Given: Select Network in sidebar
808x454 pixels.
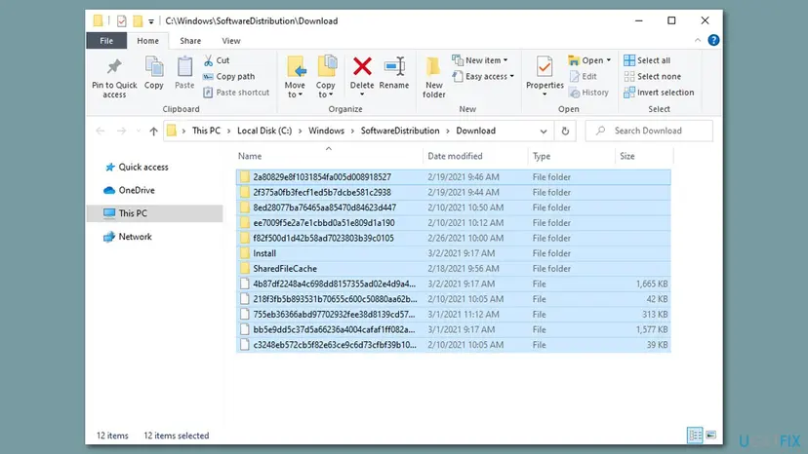Looking at the screenshot, I should pyautogui.click(x=128, y=237).
